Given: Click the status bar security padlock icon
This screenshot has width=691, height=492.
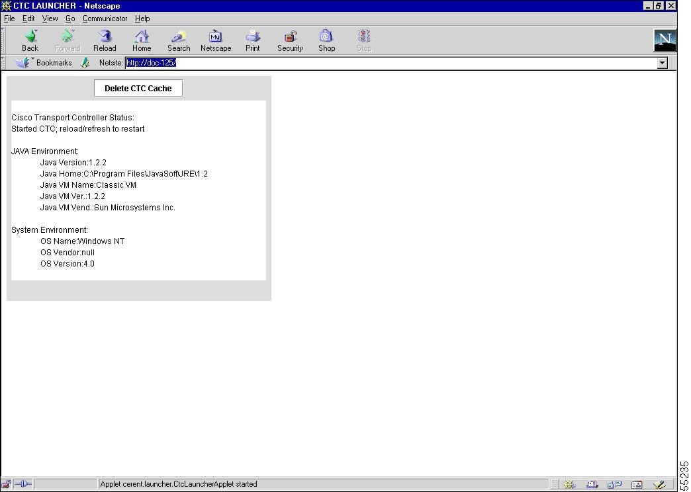Looking at the screenshot, I should point(6,484).
